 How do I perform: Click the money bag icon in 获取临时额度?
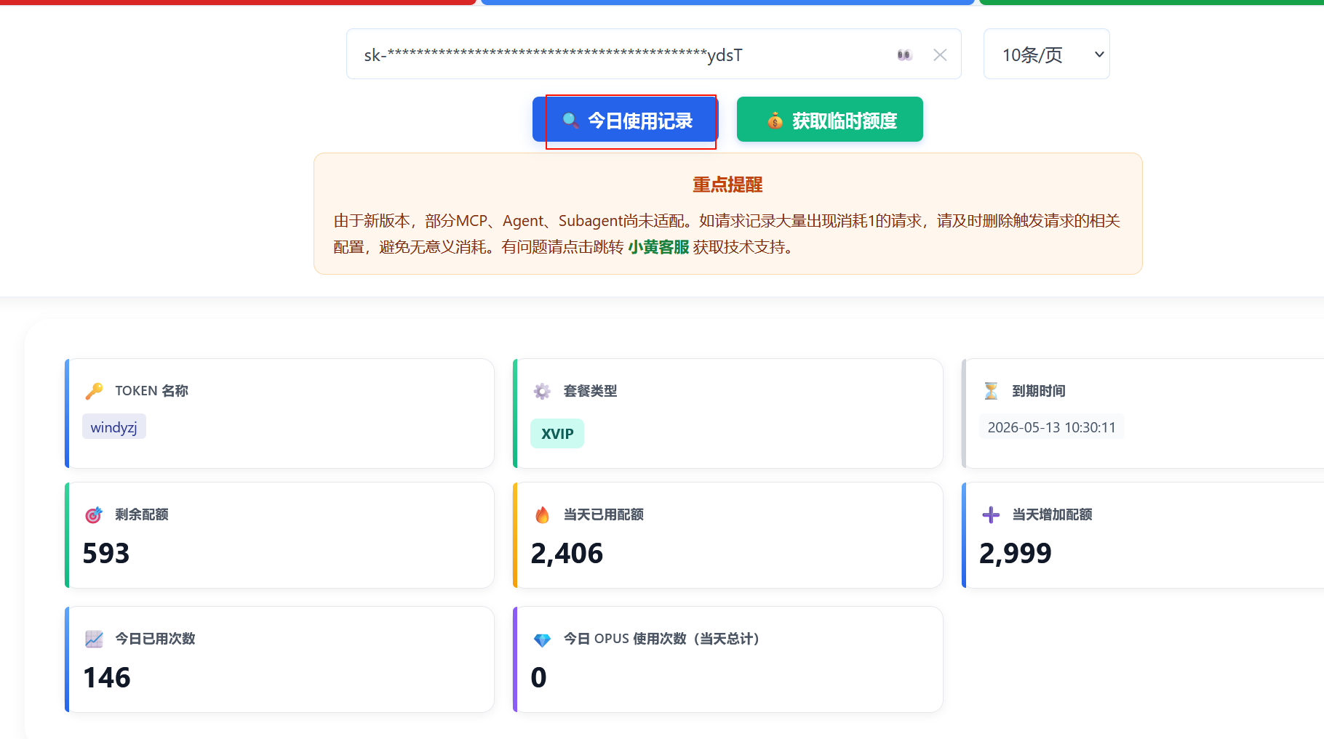(x=775, y=121)
